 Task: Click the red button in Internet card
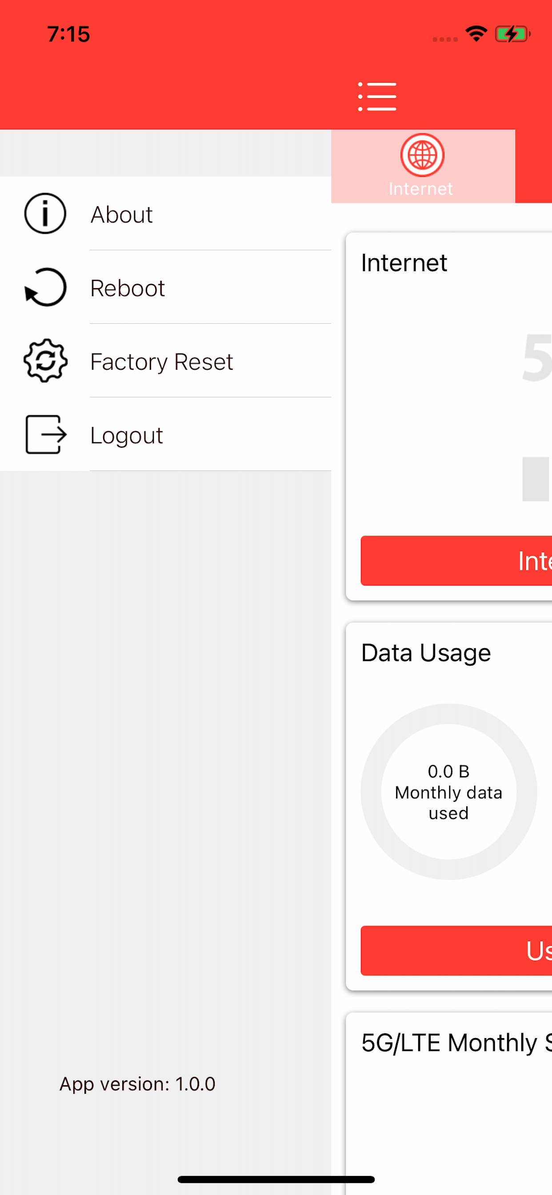(456, 561)
